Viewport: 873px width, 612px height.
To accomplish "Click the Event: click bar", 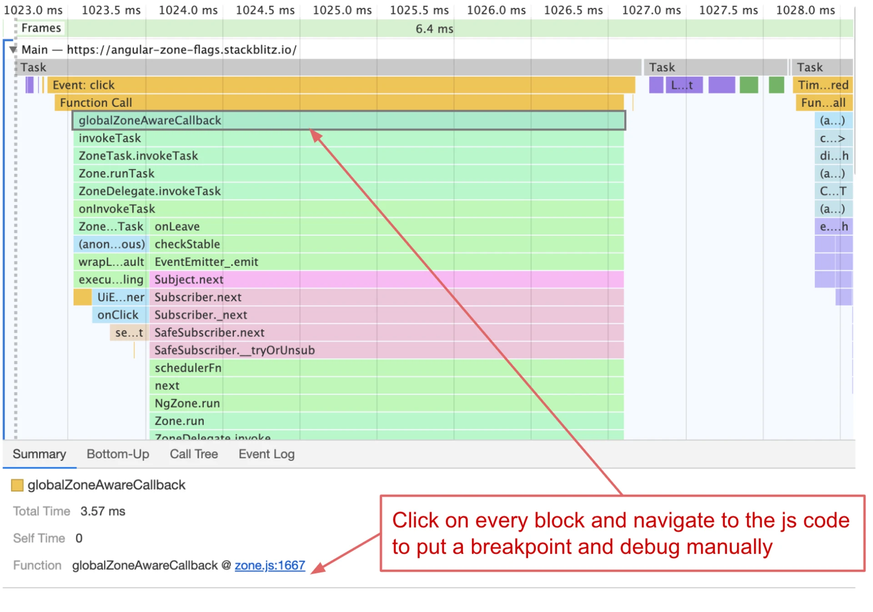I will coord(318,85).
